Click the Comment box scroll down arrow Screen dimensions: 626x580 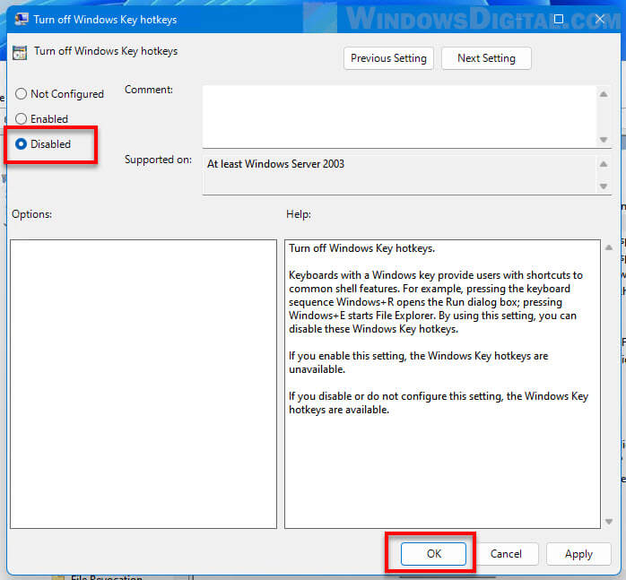point(604,140)
